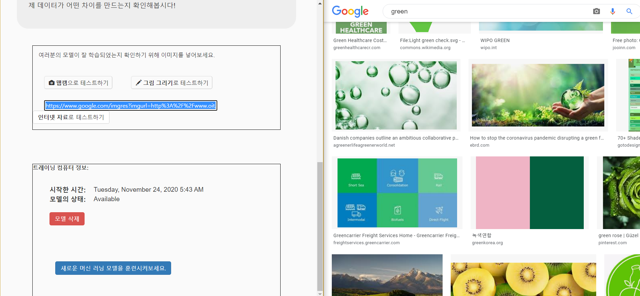Train a new machine learning model button
This screenshot has height=296, width=640.
click(x=113, y=268)
